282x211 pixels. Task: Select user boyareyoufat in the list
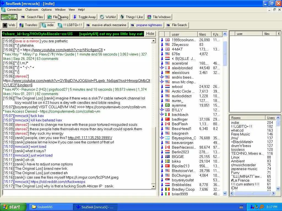(x=183, y=180)
